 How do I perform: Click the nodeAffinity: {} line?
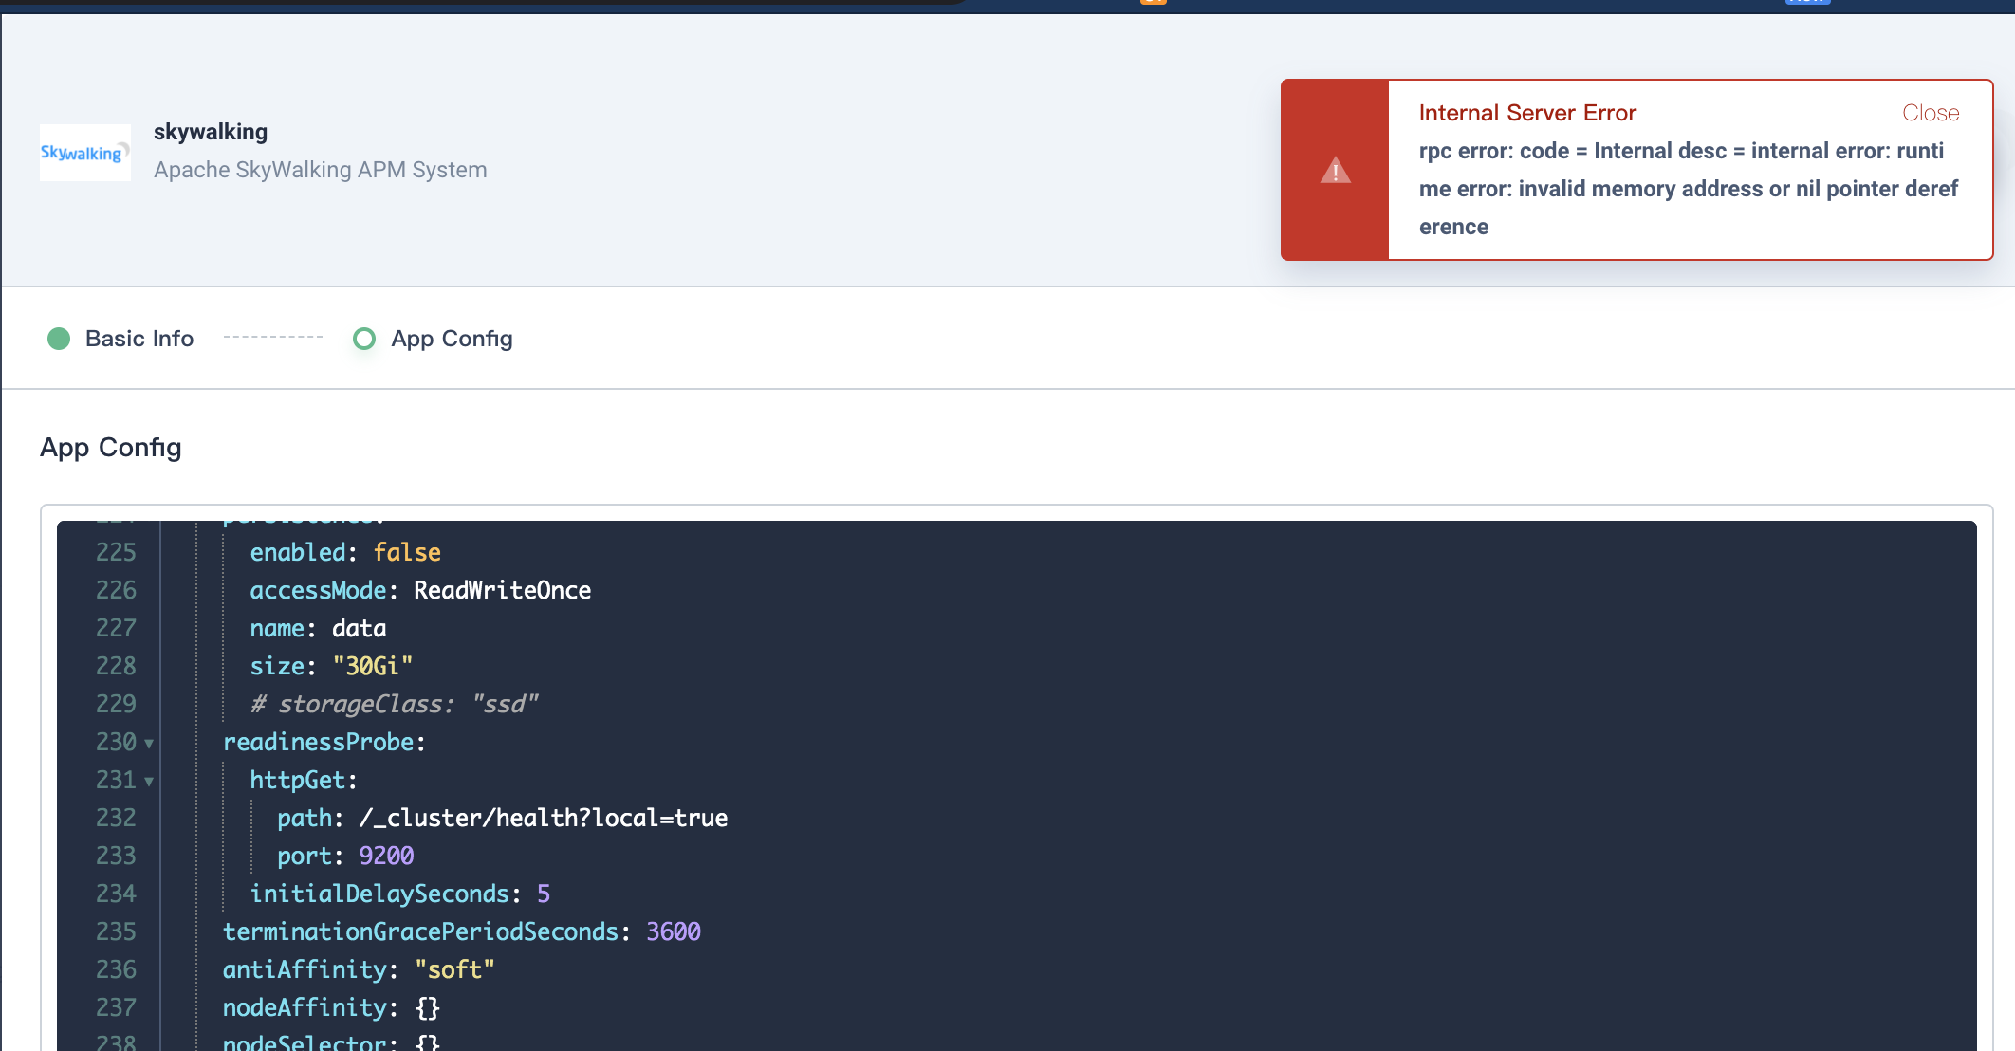(331, 1007)
